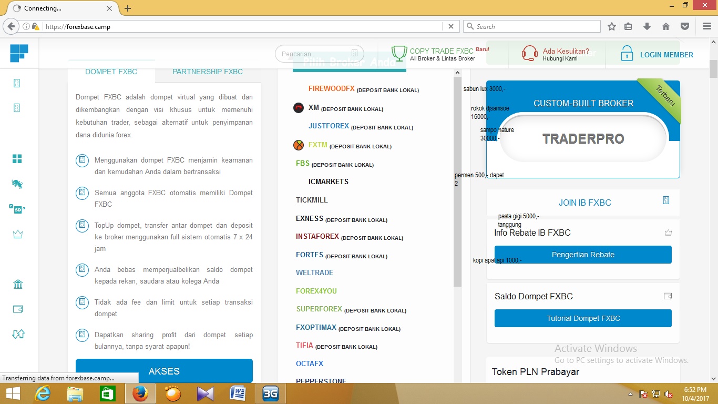Screen dimensions: 718x404
Task: Select the dollar exchange arrows sidebar icon
Action: [18, 334]
